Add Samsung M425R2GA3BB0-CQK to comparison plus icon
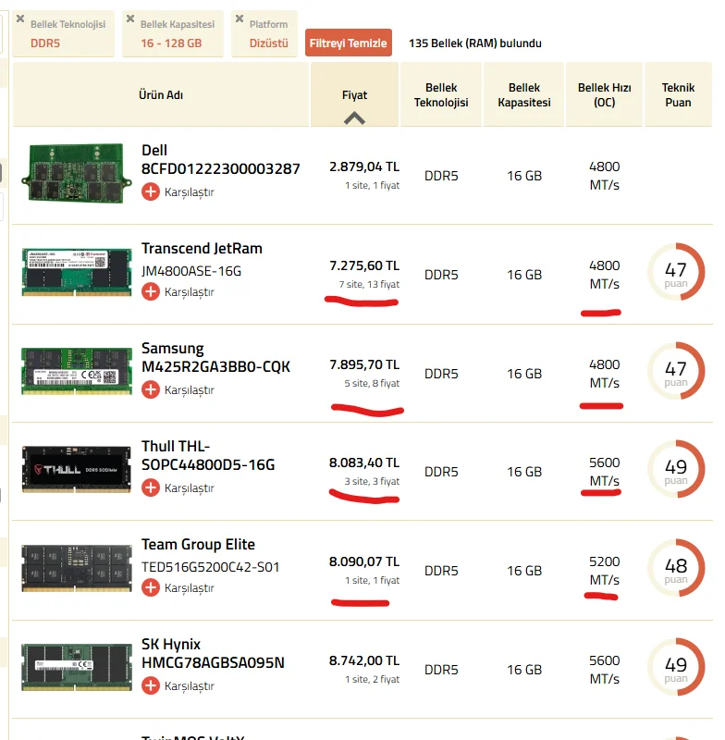 click(x=151, y=389)
